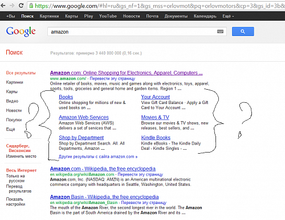The height and width of the screenshot is (220, 285).
Task: Filter by Карты in left sidebar
Action: pos(12,91)
